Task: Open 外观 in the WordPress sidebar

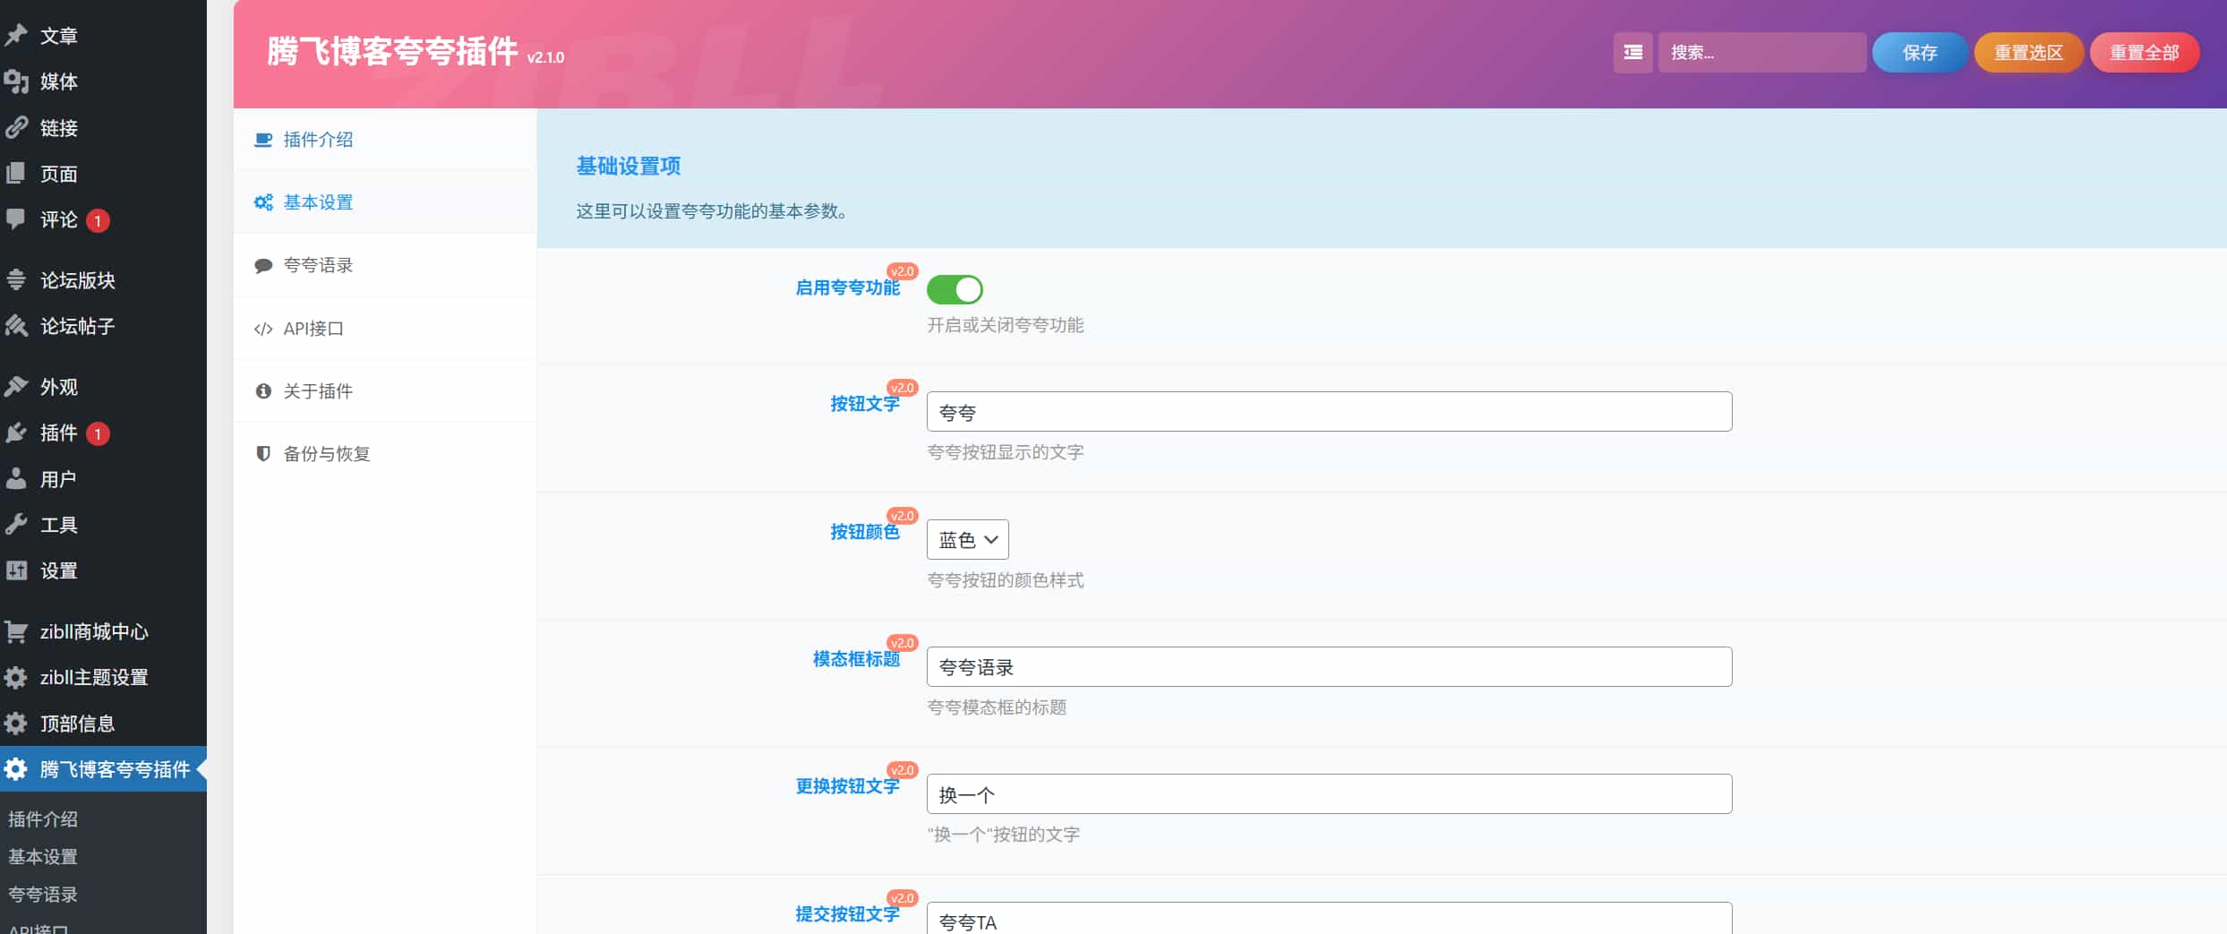Action: click(x=59, y=387)
